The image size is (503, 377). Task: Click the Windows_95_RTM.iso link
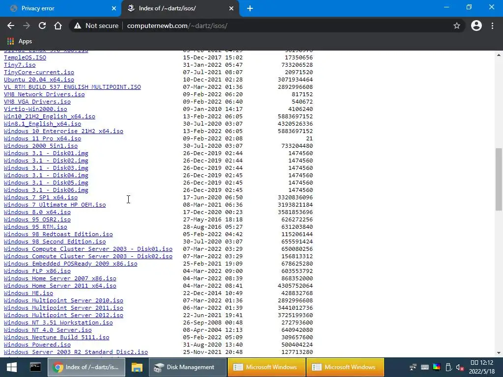(35, 227)
